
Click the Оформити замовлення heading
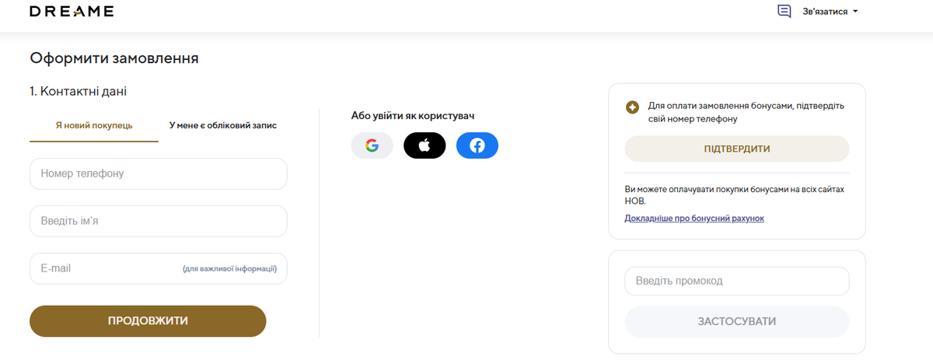114,58
